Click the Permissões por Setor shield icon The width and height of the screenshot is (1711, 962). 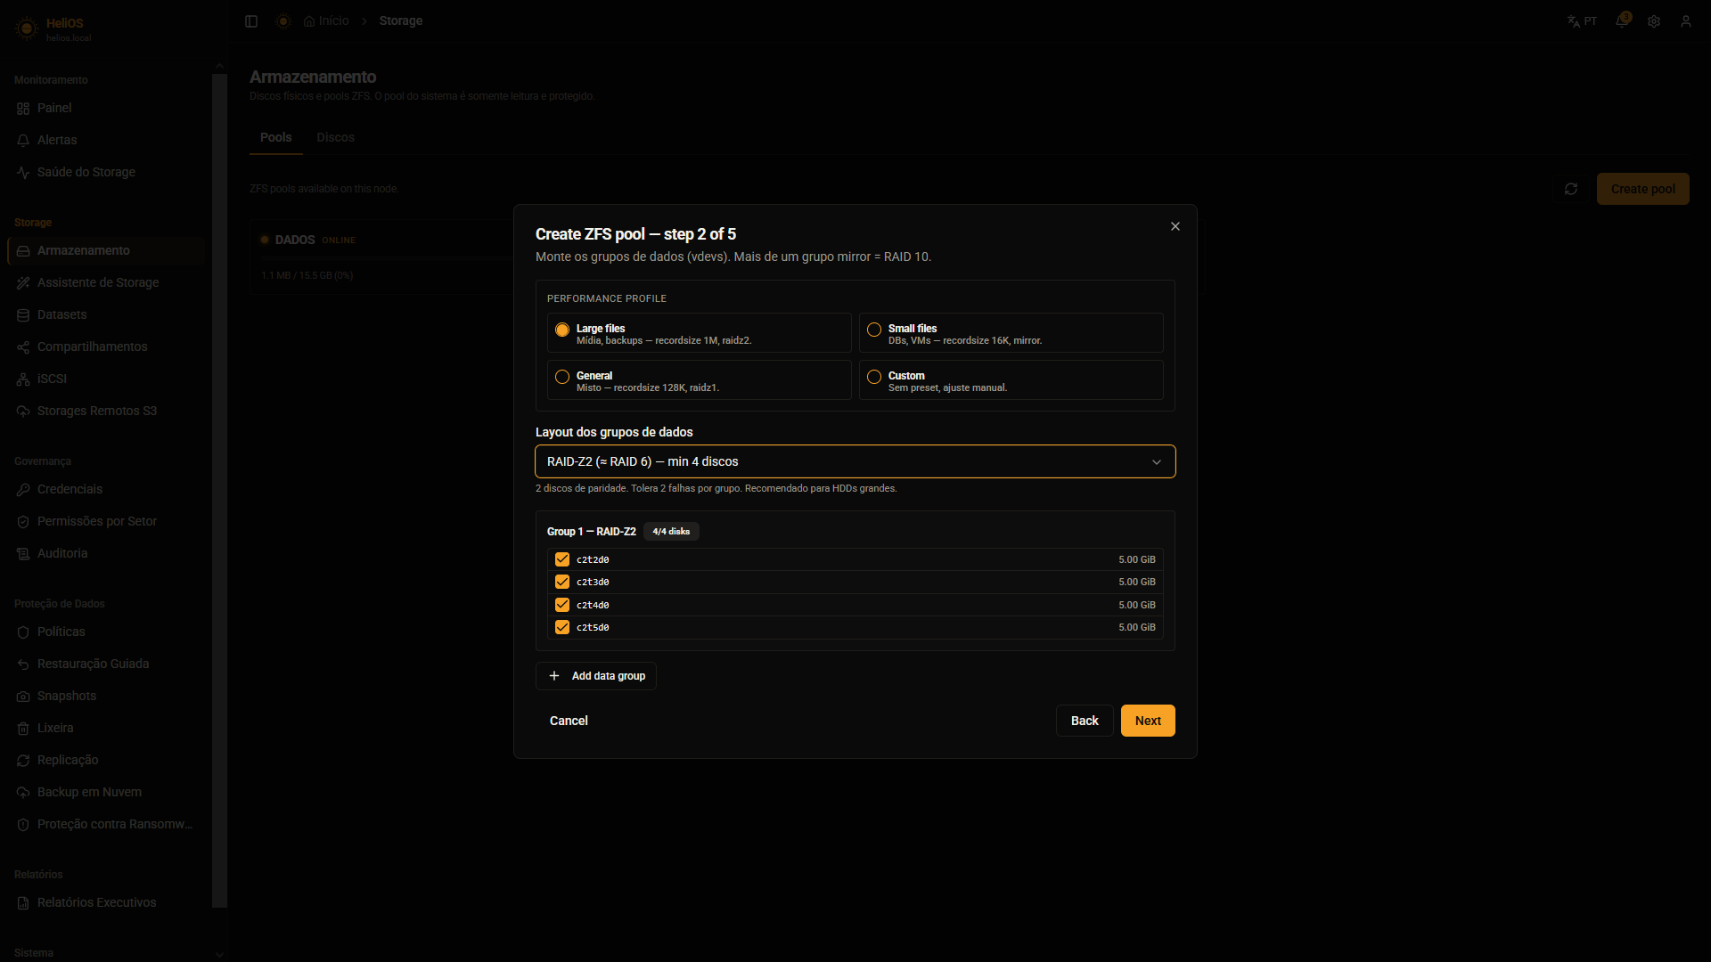click(23, 522)
